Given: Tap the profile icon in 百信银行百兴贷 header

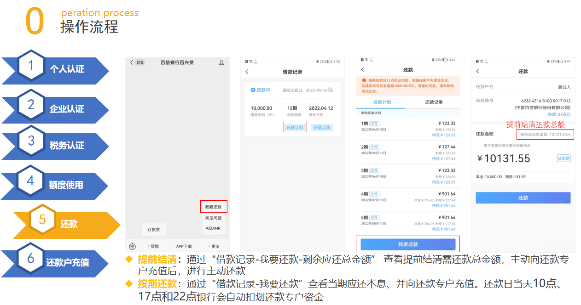Looking at the screenshot, I should tap(221, 62).
